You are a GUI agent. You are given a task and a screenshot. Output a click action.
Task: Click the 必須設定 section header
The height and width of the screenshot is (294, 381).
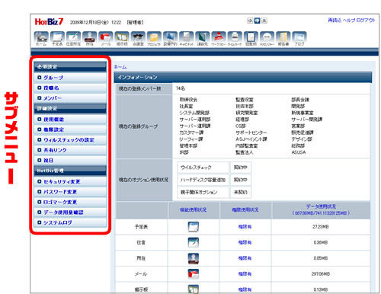(x=70, y=67)
